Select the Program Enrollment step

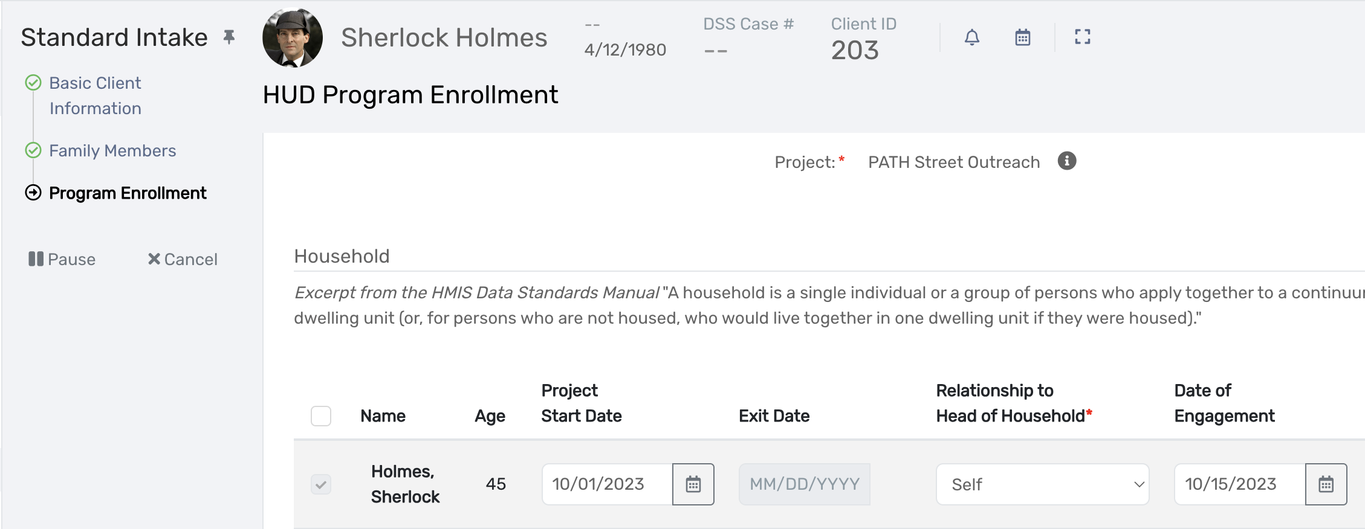[x=128, y=193]
